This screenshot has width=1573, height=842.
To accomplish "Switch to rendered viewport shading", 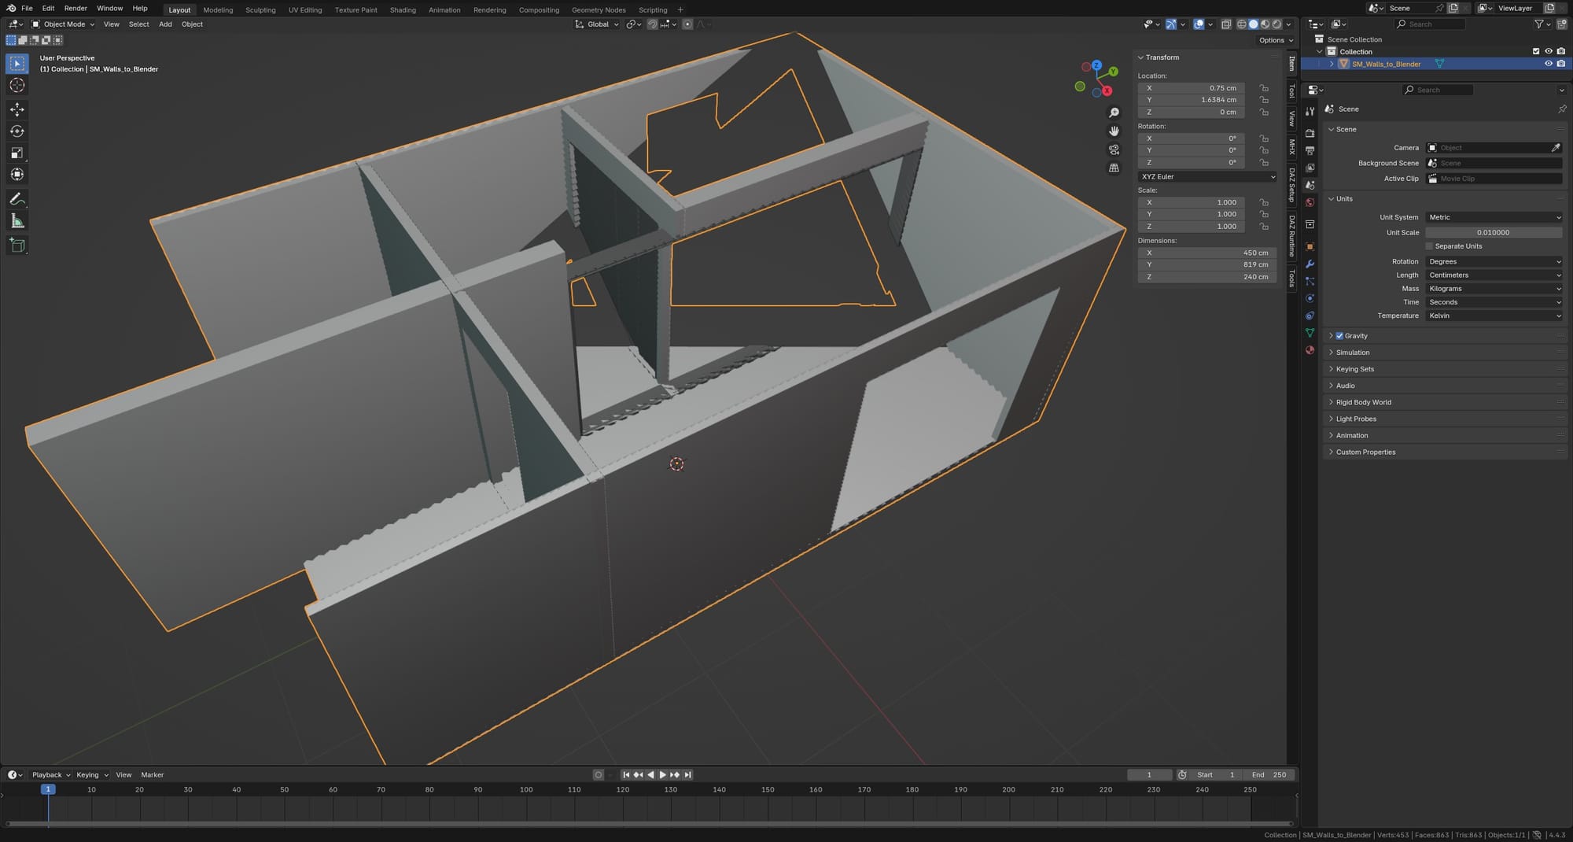I will coord(1276,24).
